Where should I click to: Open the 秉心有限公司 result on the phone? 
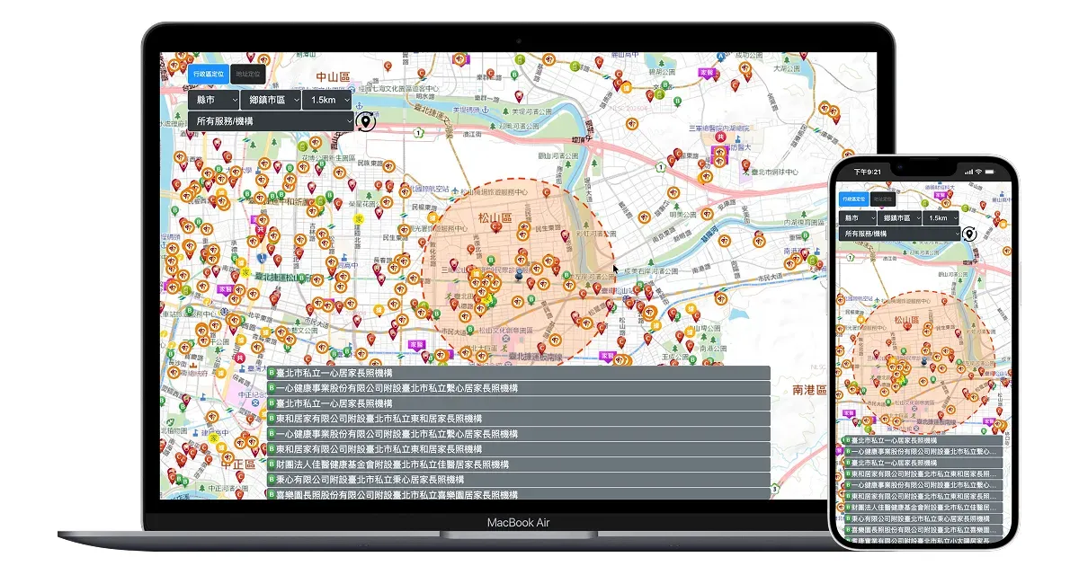pyautogui.click(x=923, y=519)
